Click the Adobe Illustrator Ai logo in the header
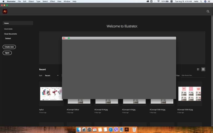Viewport: 213px width, 133px height. pyautogui.click(x=5, y=11)
